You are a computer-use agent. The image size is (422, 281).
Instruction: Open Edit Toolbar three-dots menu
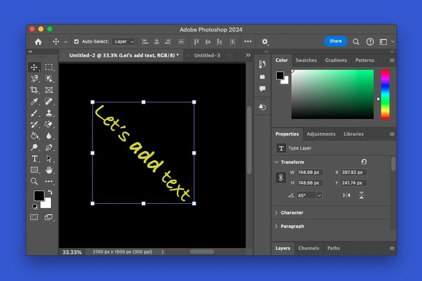click(49, 181)
